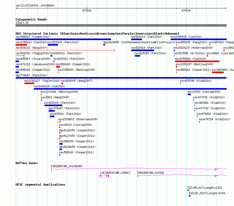Viewport: 234px width, 206px height.
Task: Click the Cytogenetic Bands track title
Action: 31,19
